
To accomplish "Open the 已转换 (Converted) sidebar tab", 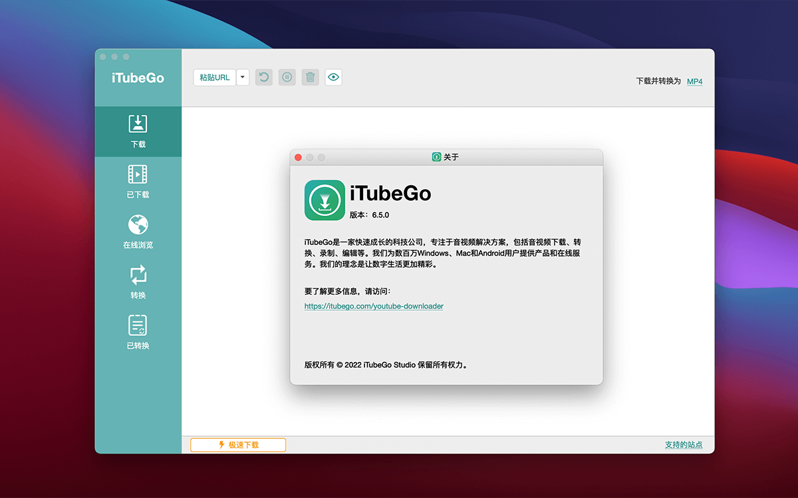I will (x=138, y=333).
